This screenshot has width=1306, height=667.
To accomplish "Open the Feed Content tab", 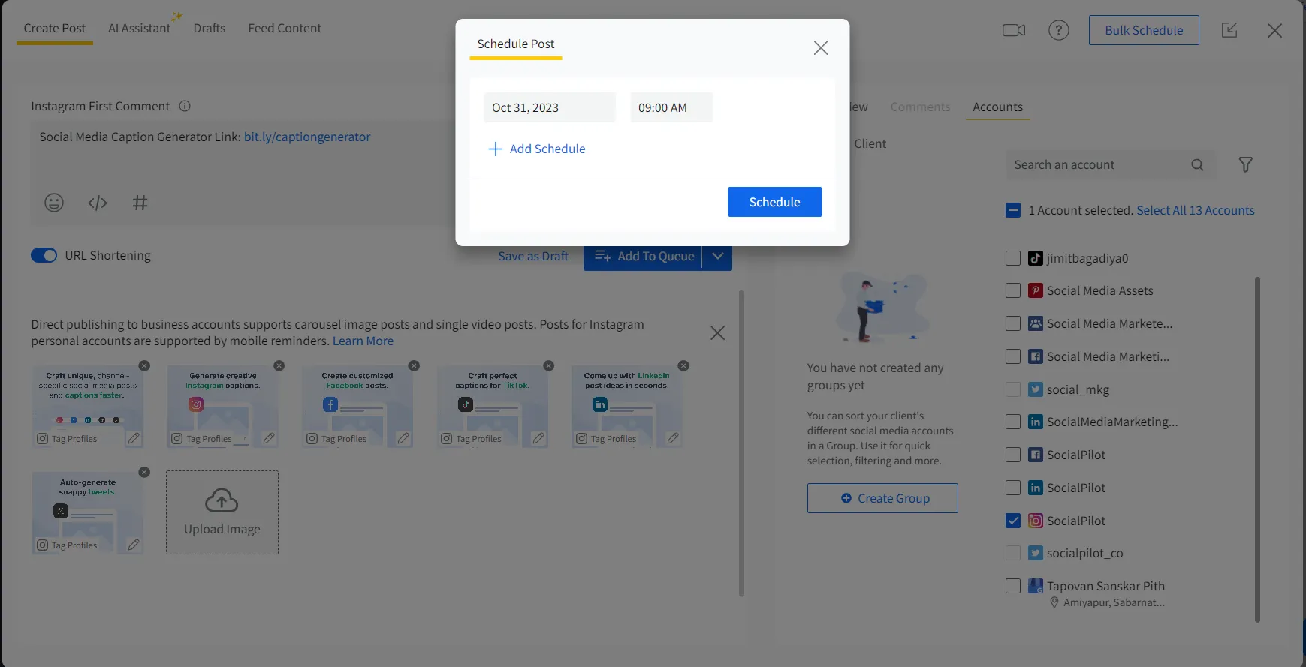I will coord(285,28).
